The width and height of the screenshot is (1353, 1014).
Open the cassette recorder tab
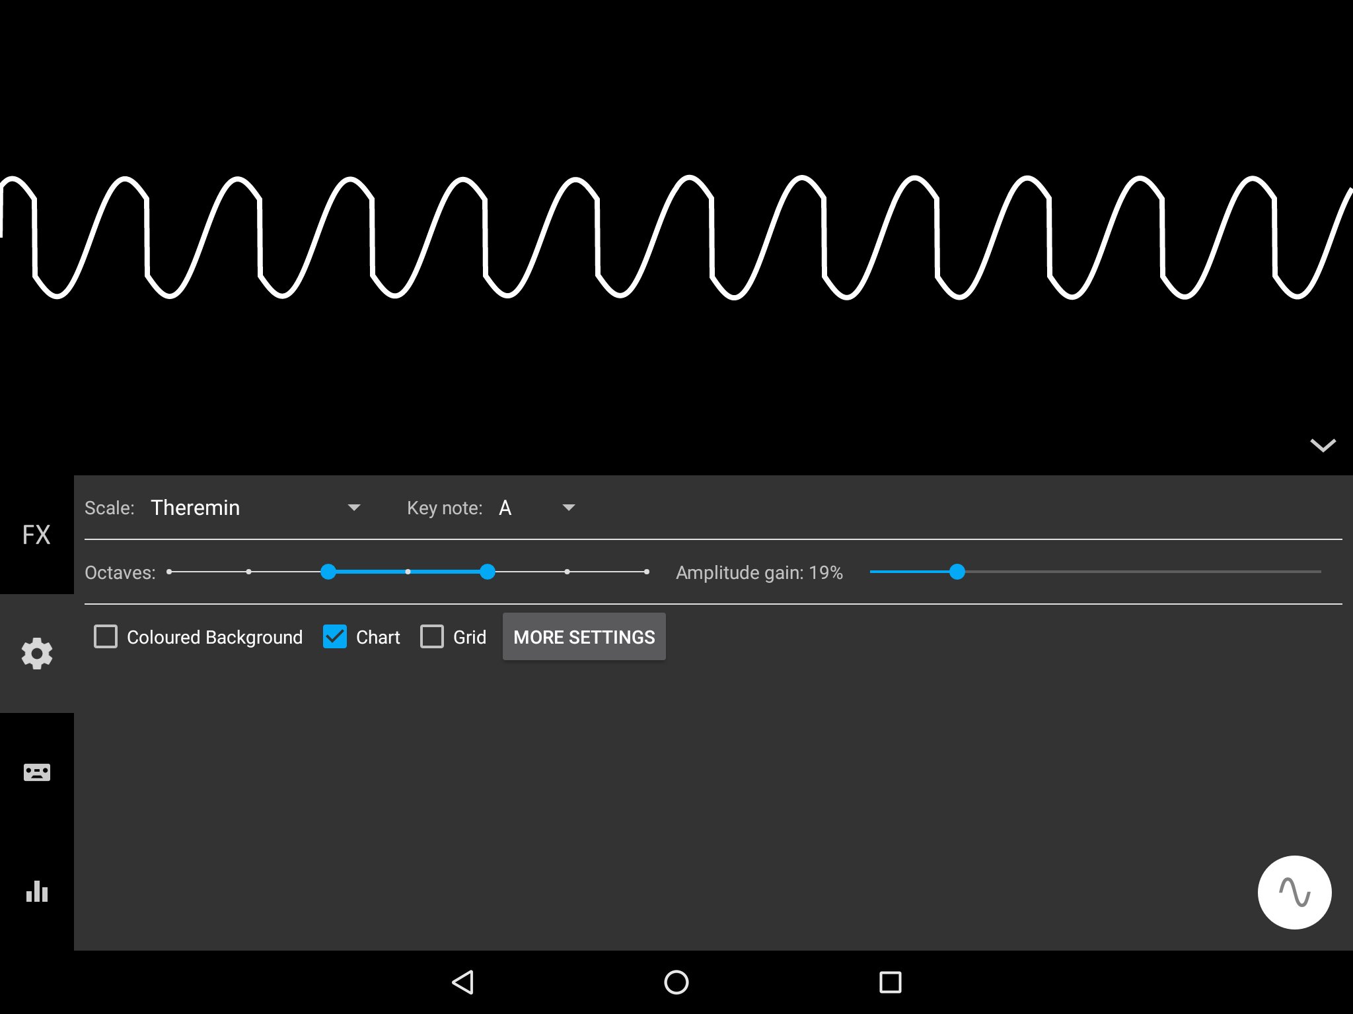coord(36,772)
